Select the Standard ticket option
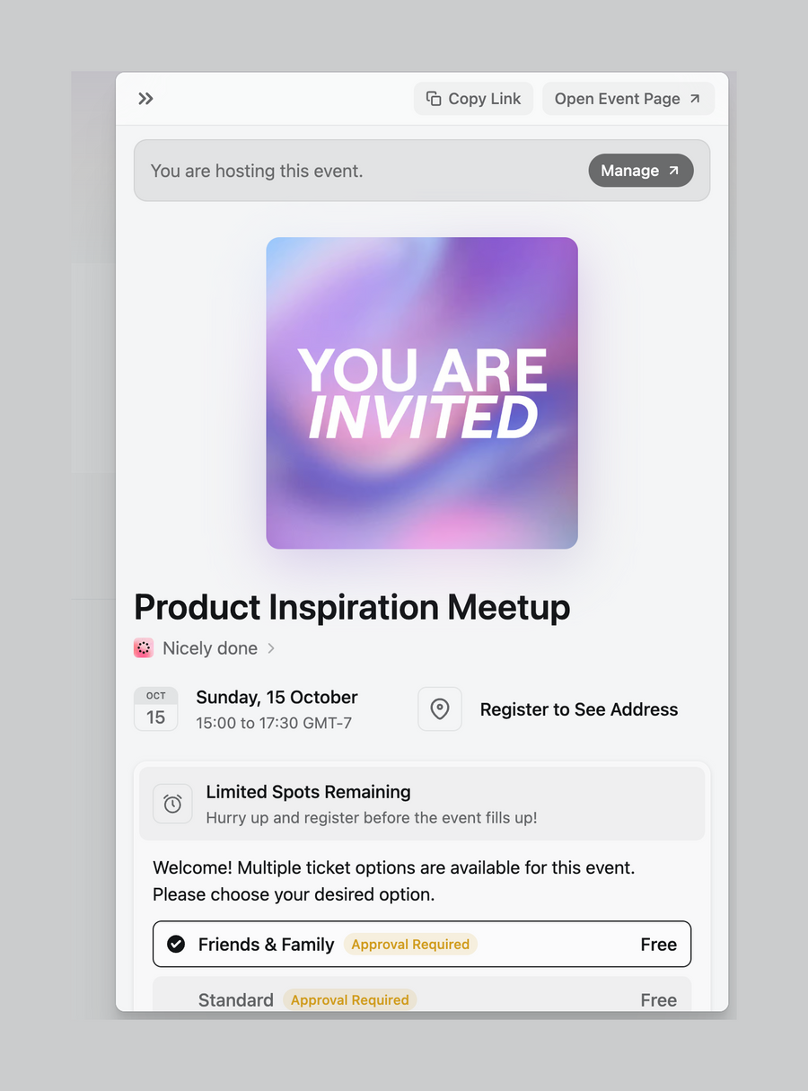Screen dimensions: 808x1091 422,999
